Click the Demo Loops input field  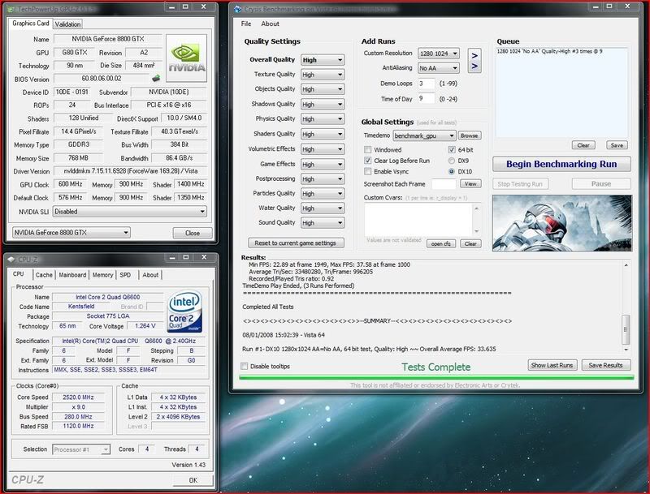pos(426,84)
